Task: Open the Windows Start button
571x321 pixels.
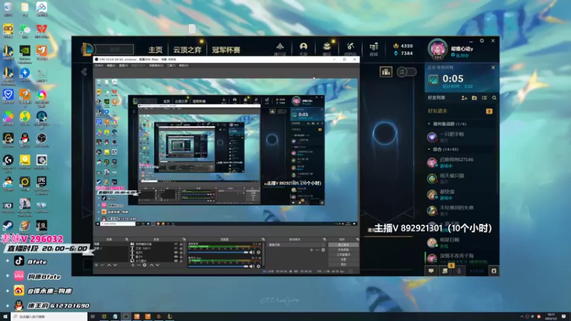Action: (5, 317)
